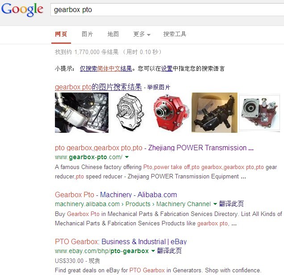Click the Google logo
The image size is (284, 275).
(22, 10)
